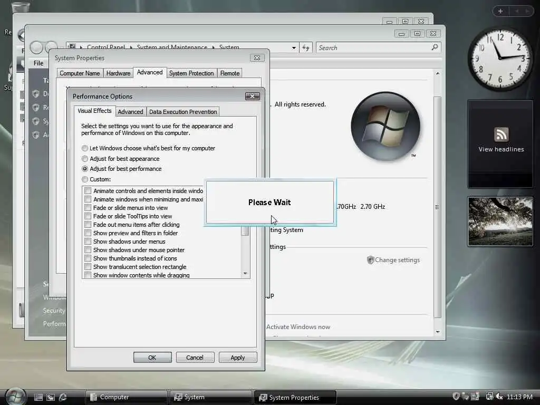Click the security shield tray icon
This screenshot has height=405, width=540.
(456, 397)
